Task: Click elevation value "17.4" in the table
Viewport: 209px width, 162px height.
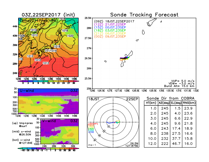Action: (x=176, y=129)
